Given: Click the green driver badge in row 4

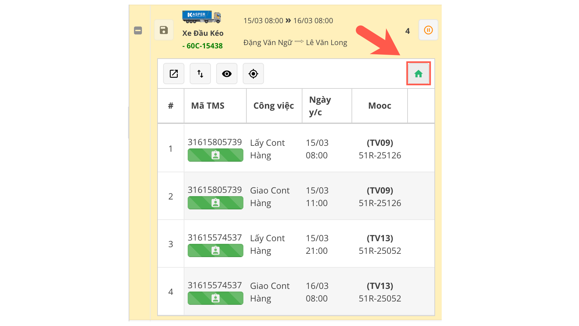Looking at the screenshot, I should click(x=216, y=298).
